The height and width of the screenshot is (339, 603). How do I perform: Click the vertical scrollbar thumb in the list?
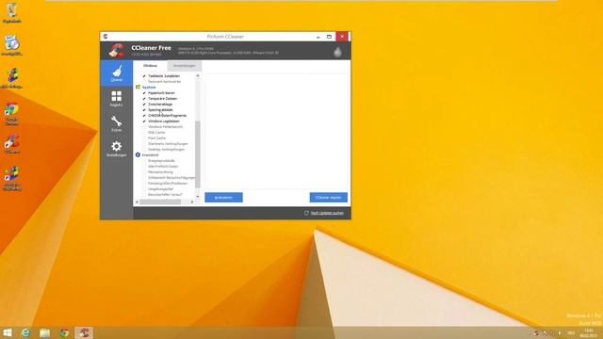coord(198,154)
